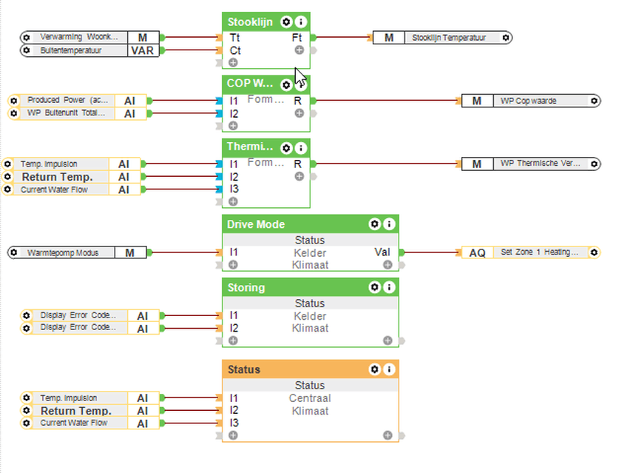Viewport: 630px width, 473px height.
Task: Select the Stooklijn Temperatuur output label
Action: 449,38
